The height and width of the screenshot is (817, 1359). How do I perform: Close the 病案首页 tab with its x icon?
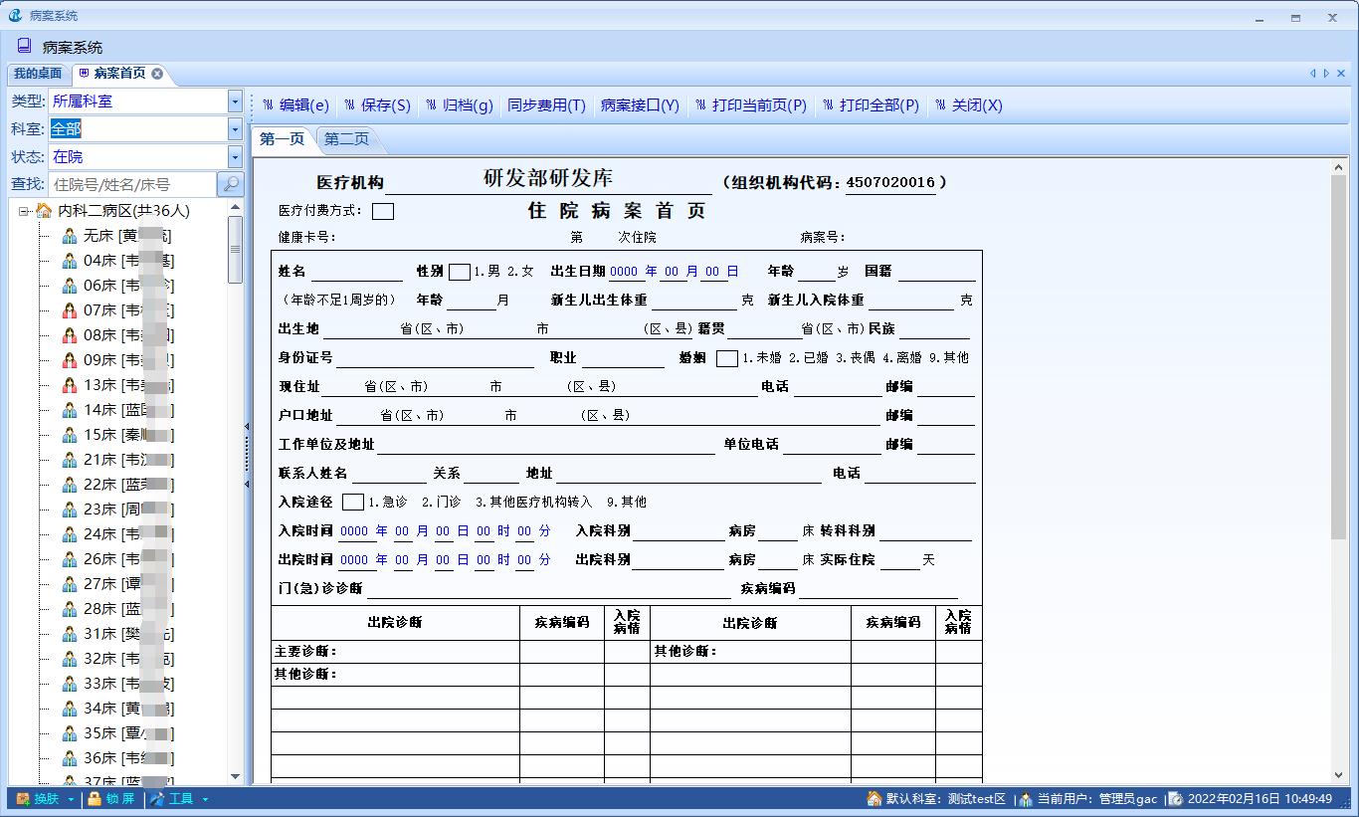[x=157, y=74]
